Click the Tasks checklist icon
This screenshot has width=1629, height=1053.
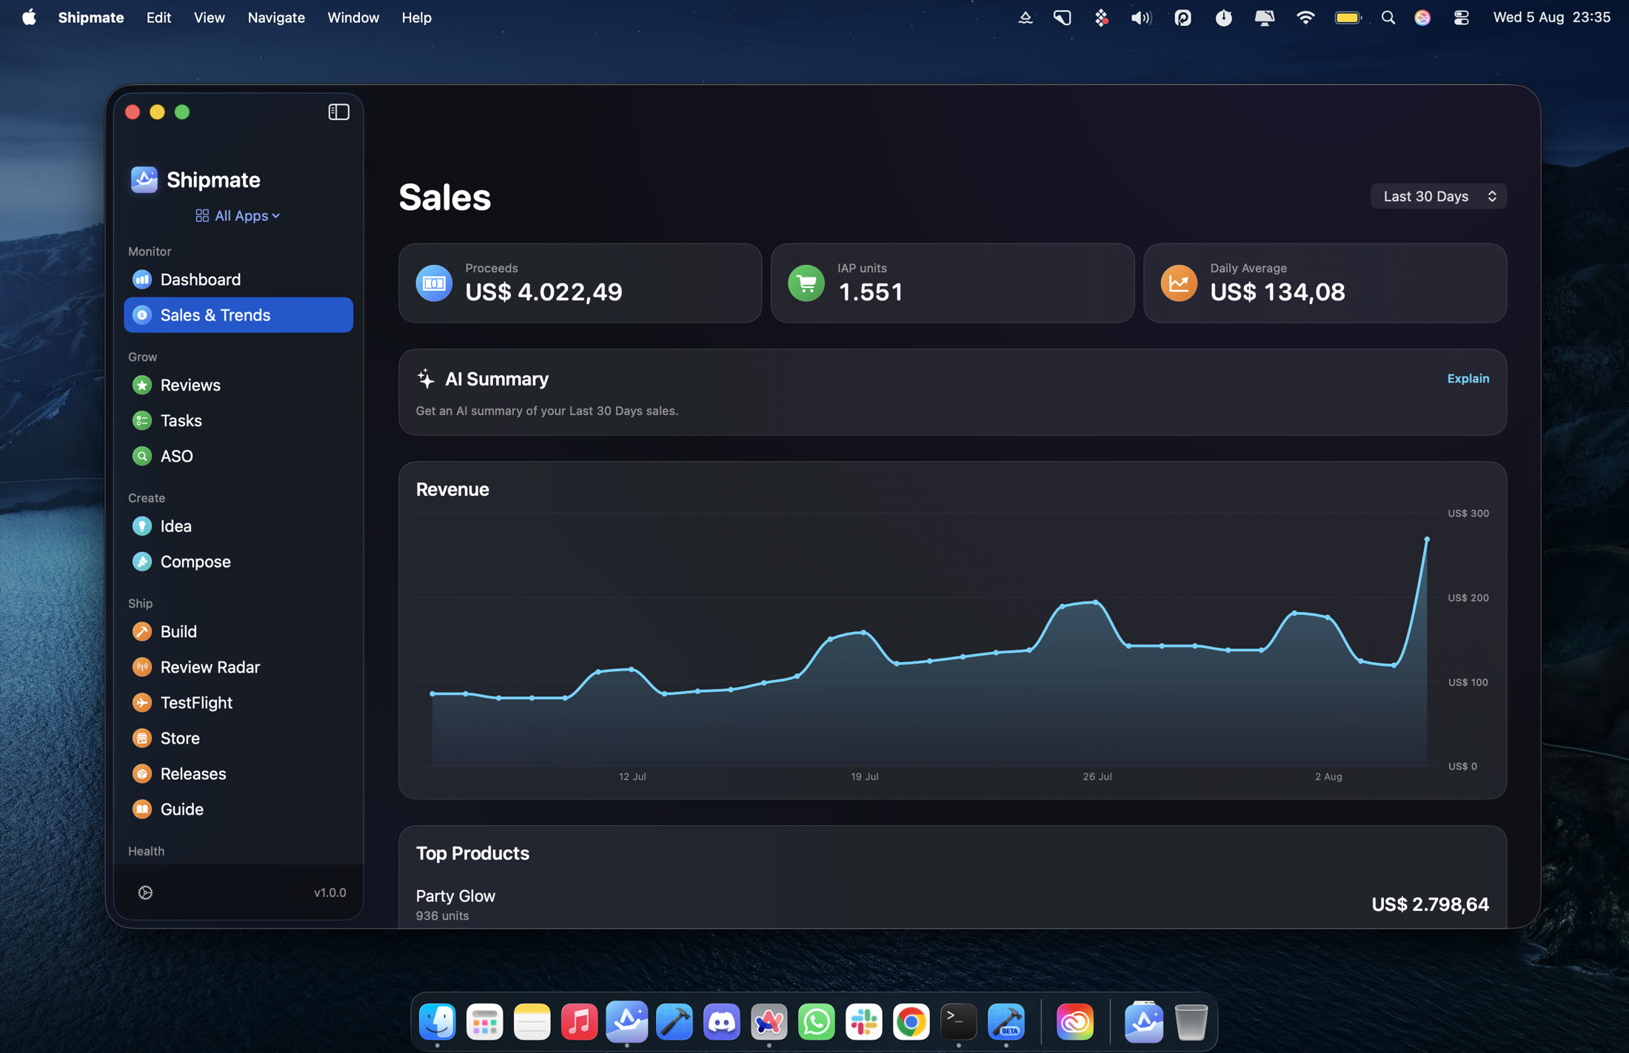(x=141, y=420)
